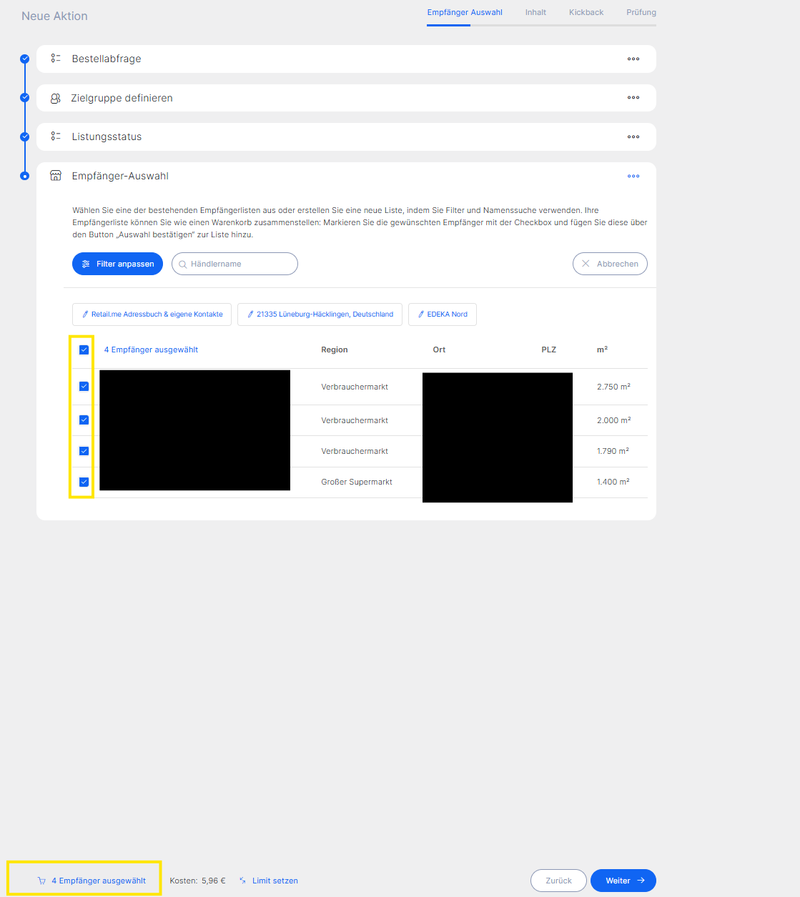Click the Ort column header
This screenshot has height=897, width=800.
tap(439, 350)
